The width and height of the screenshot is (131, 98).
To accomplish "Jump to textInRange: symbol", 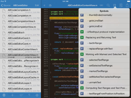I will 104,43.
